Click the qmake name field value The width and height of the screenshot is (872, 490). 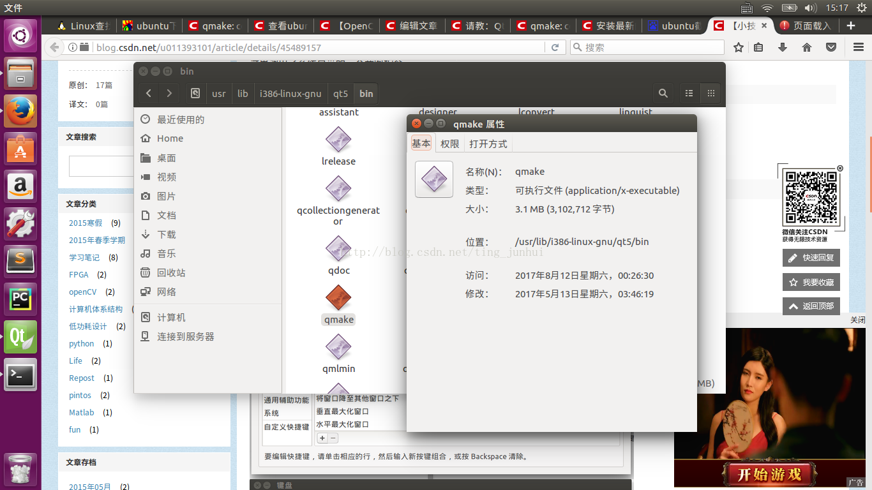(530, 172)
